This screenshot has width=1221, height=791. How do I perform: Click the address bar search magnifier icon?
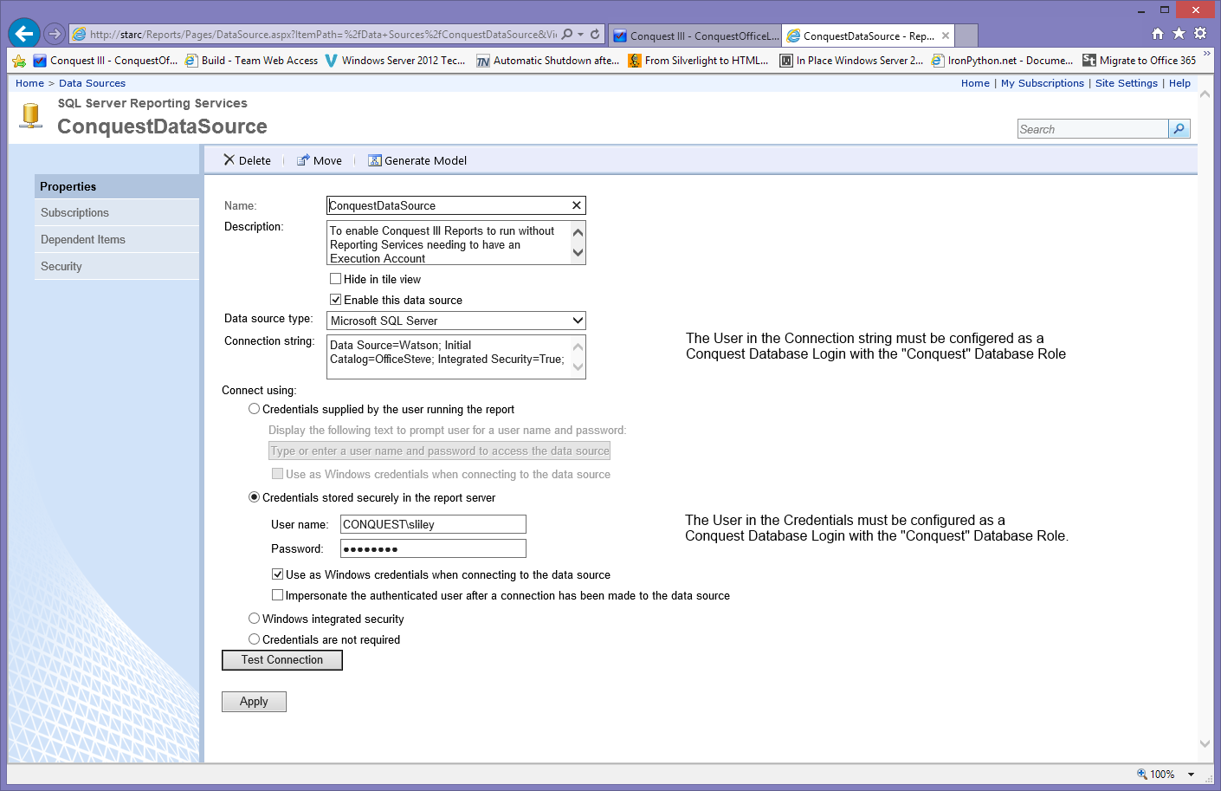[x=567, y=34]
